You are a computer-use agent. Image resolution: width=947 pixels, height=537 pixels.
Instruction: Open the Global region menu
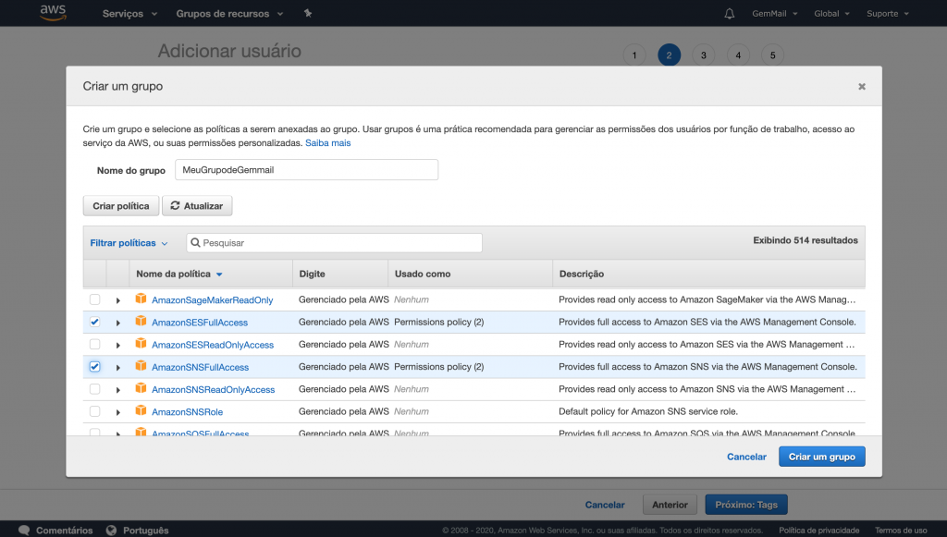(x=831, y=13)
